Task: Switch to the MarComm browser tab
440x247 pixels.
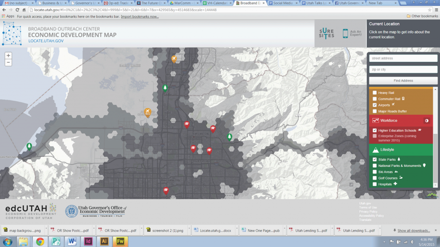Action: tap(183, 3)
